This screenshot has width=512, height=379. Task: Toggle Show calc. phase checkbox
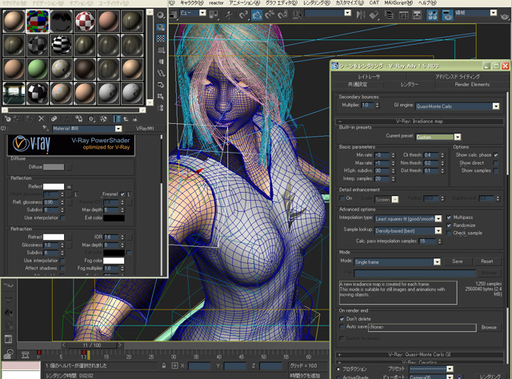point(496,155)
